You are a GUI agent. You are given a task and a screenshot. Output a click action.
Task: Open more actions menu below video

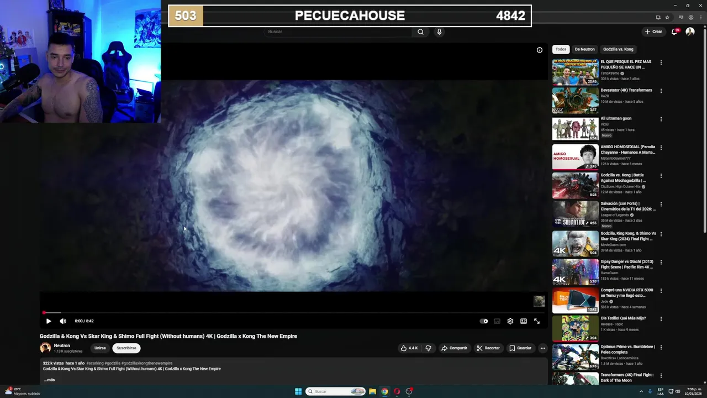(x=543, y=348)
